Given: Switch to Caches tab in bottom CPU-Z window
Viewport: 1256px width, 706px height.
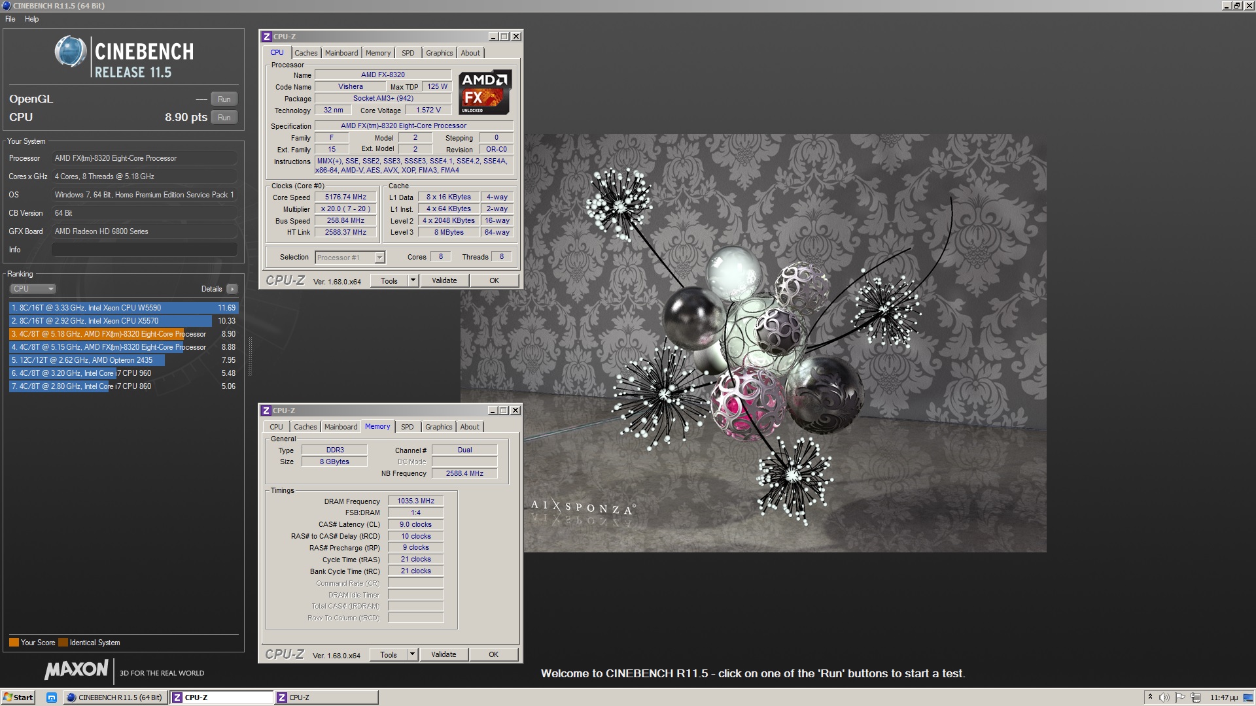Looking at the screenshot, I should pos(305,427).
